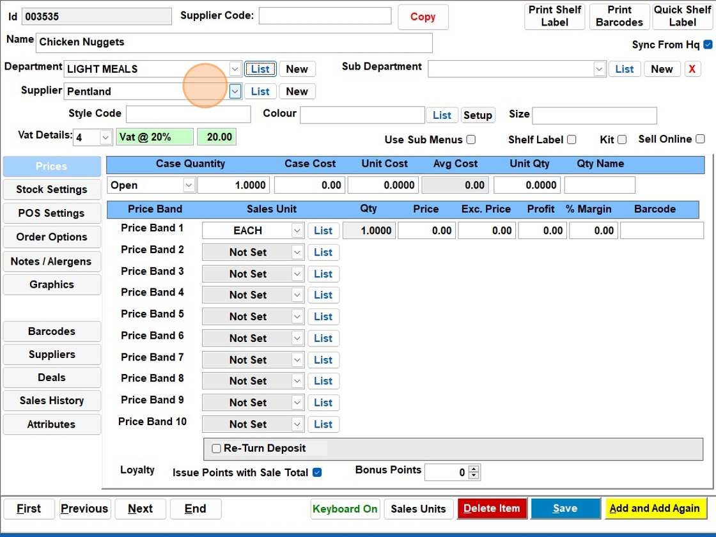Open Sales Units button
716x537 pixels.
point(418,509)
